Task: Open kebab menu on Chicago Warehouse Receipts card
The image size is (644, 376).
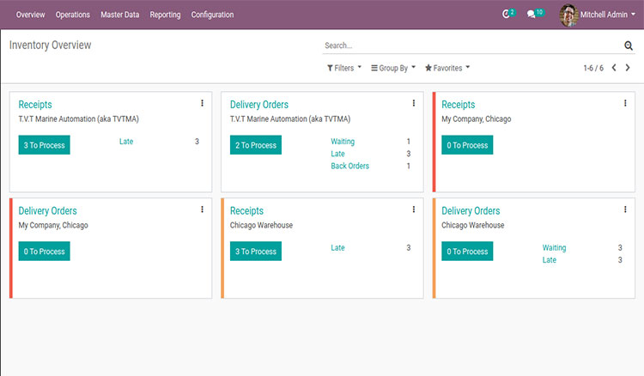Action: (x=414, y=209)
